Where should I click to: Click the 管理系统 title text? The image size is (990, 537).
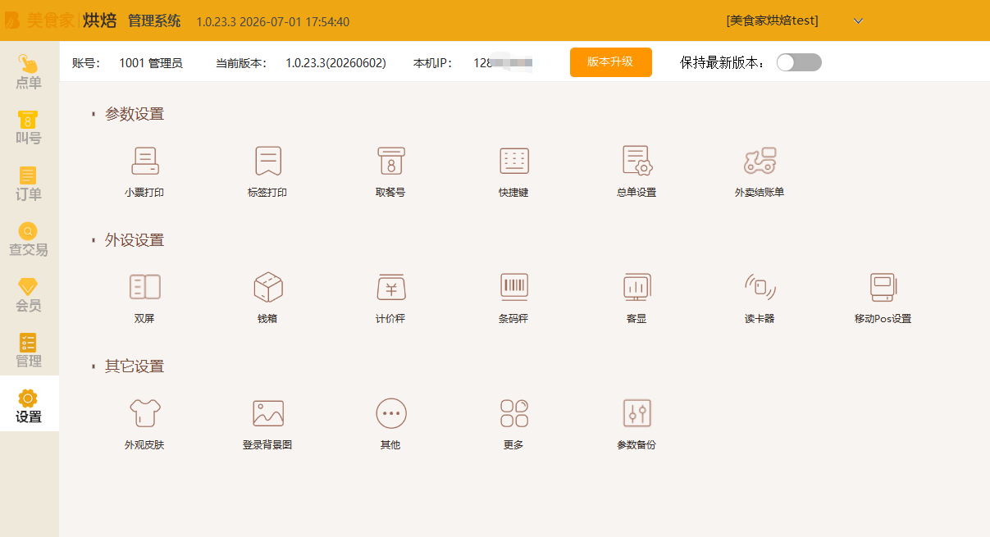click(x=154, y=21)
